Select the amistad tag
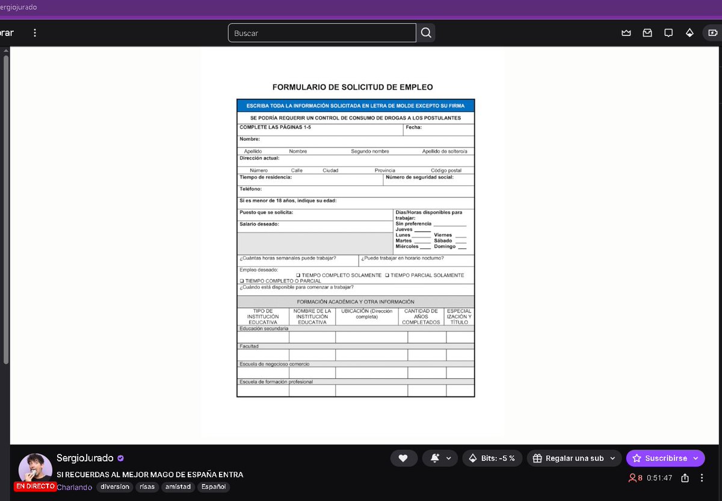This screenshot has height=501, width=722. click(179, 487)
